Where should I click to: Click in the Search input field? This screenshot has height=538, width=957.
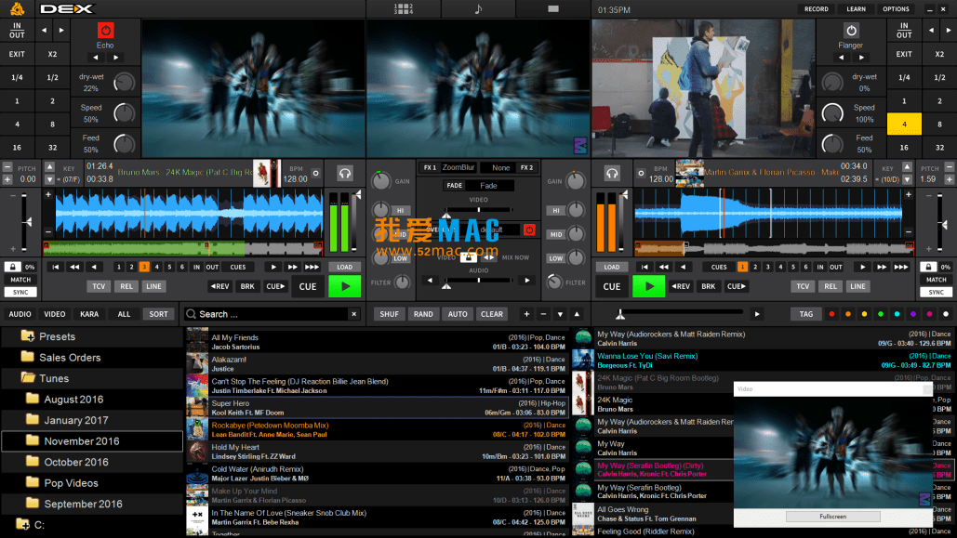[273, 314]
